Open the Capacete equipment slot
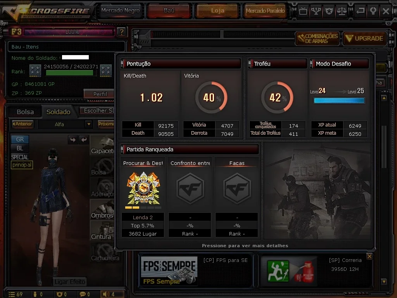The height and width of the screenshot is (298, 397). tap(102, 146)
